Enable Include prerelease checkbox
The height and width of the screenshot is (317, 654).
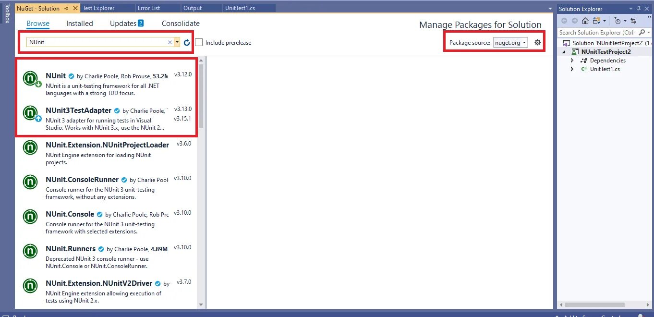(199, 42)
